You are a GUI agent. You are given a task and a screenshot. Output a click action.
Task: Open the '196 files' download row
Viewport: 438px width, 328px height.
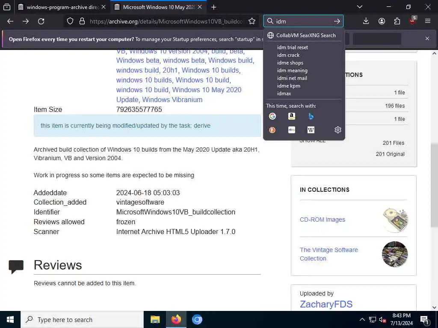(395, 106)
